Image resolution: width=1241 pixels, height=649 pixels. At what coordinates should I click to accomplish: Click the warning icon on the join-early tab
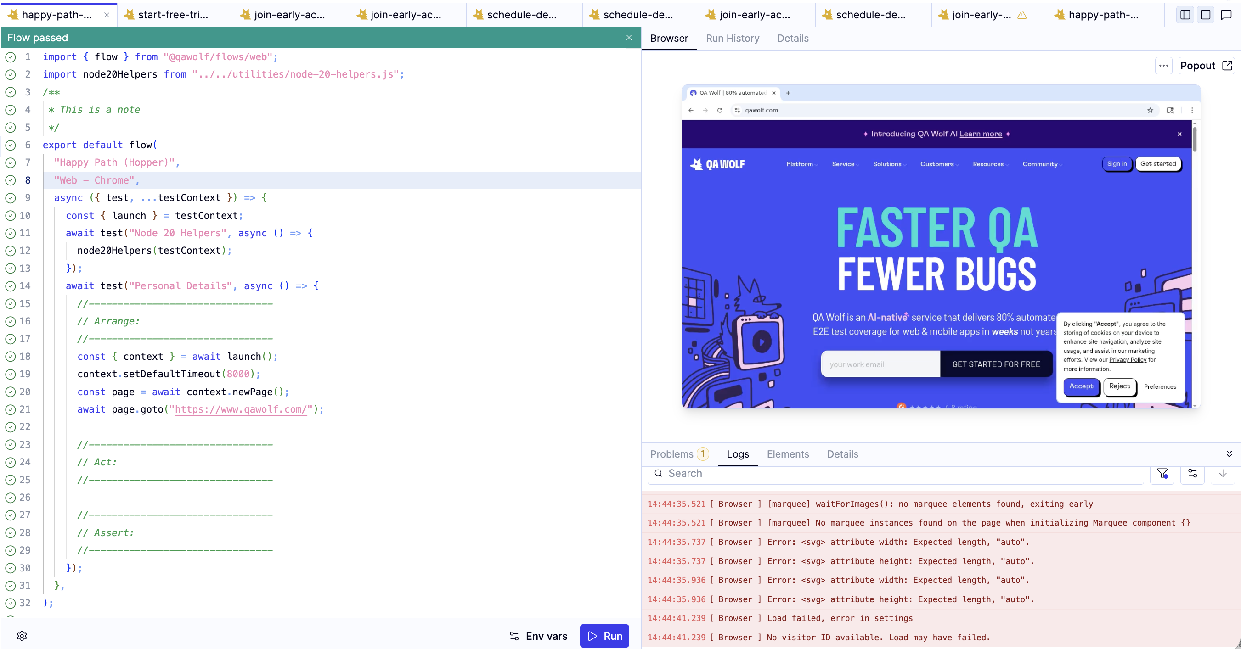tap(1022, 15)
